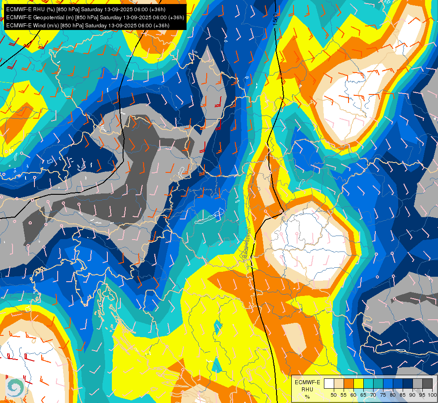Click the 'RHU' label in the legend
Screen dimensions: 438x403
pos(307,390)
